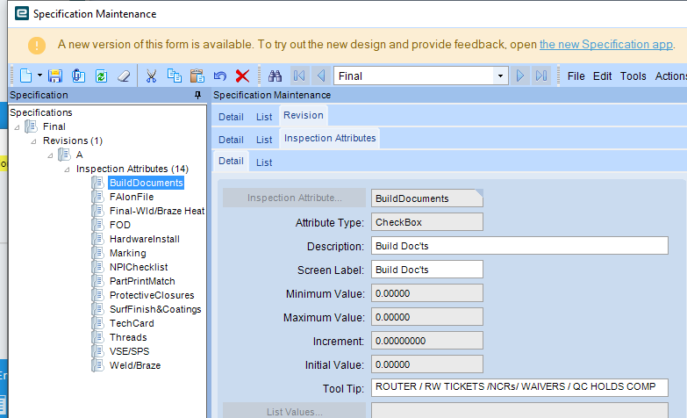
Task: Click the Increment value field
Action: 426,341
